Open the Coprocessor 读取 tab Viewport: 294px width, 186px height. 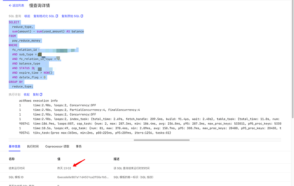57,146
